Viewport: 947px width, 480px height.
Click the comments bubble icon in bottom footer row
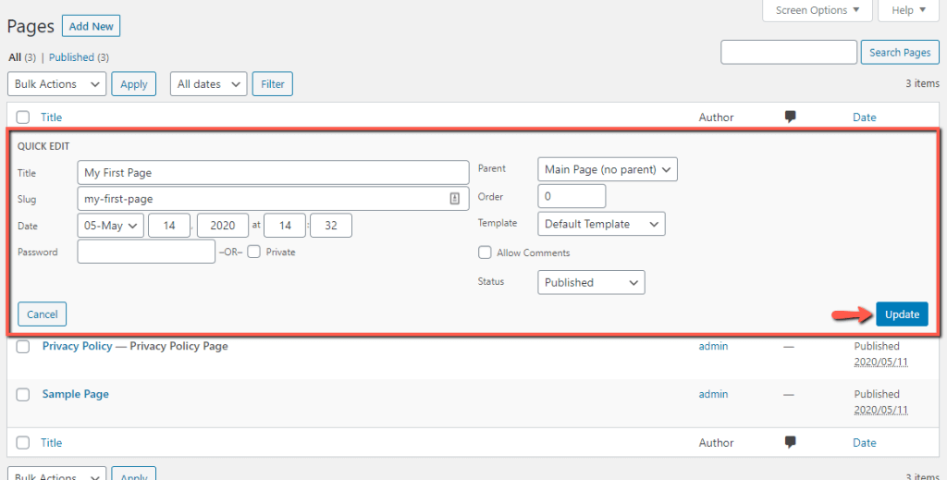point(790,443)
